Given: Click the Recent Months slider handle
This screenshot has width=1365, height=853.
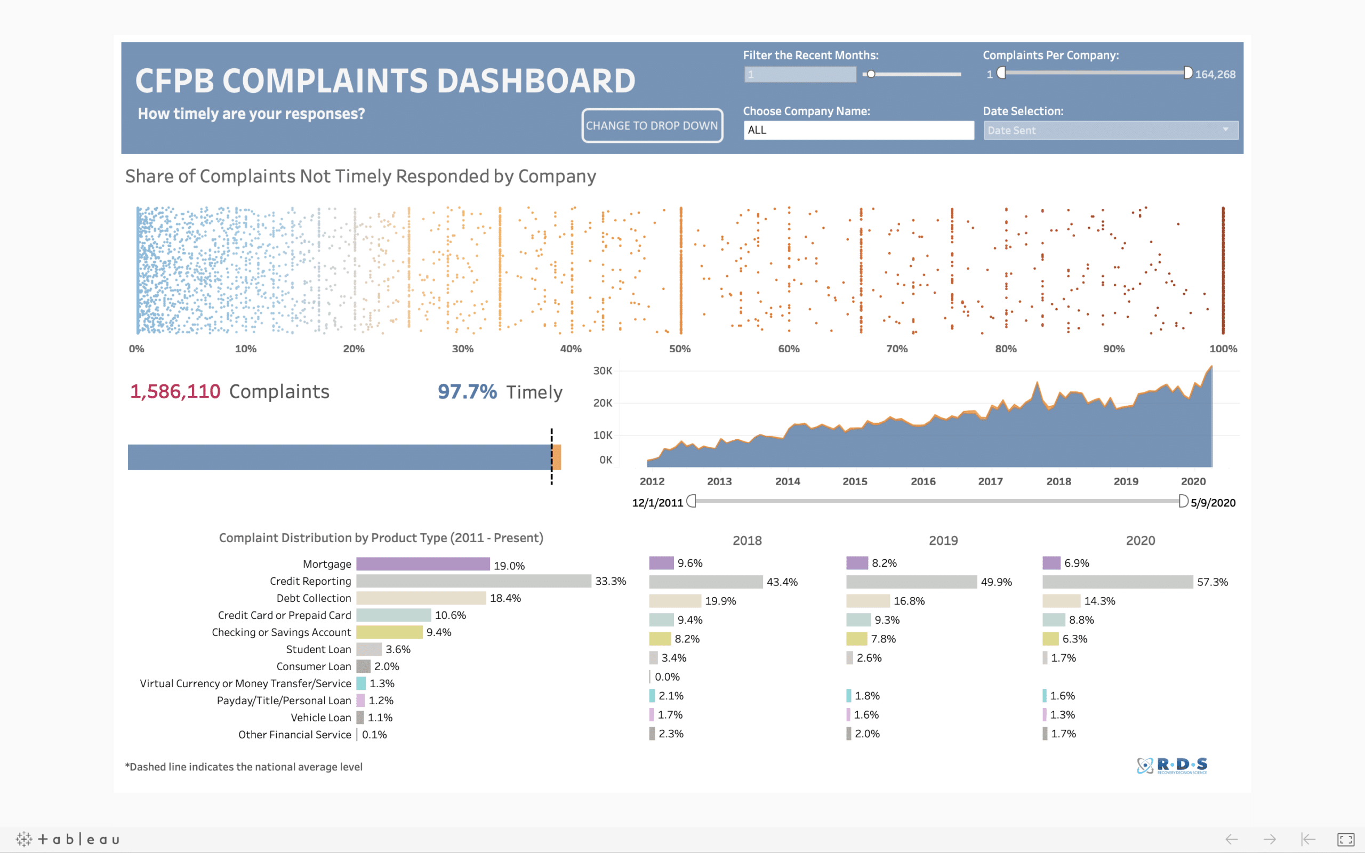Looking at the screenshot, I should click(871, 74).
